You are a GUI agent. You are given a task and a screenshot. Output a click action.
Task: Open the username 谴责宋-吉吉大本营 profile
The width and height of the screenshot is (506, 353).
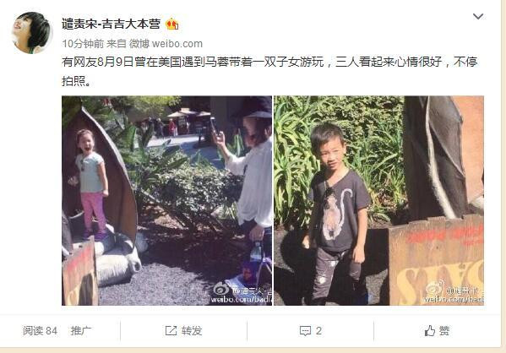click(x=111, y=24)
